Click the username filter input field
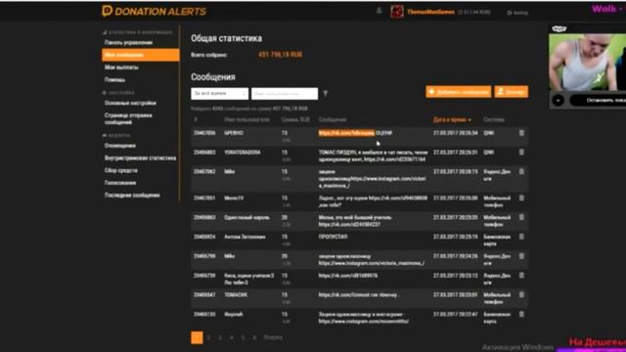This screenshot has height=352, width=626. click(x=285, y=94)
